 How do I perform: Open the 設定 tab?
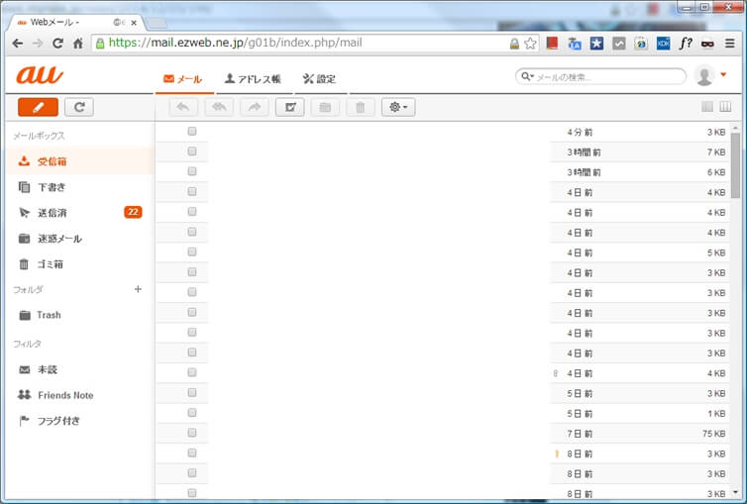pyautogui.click(x=319, y=79)
